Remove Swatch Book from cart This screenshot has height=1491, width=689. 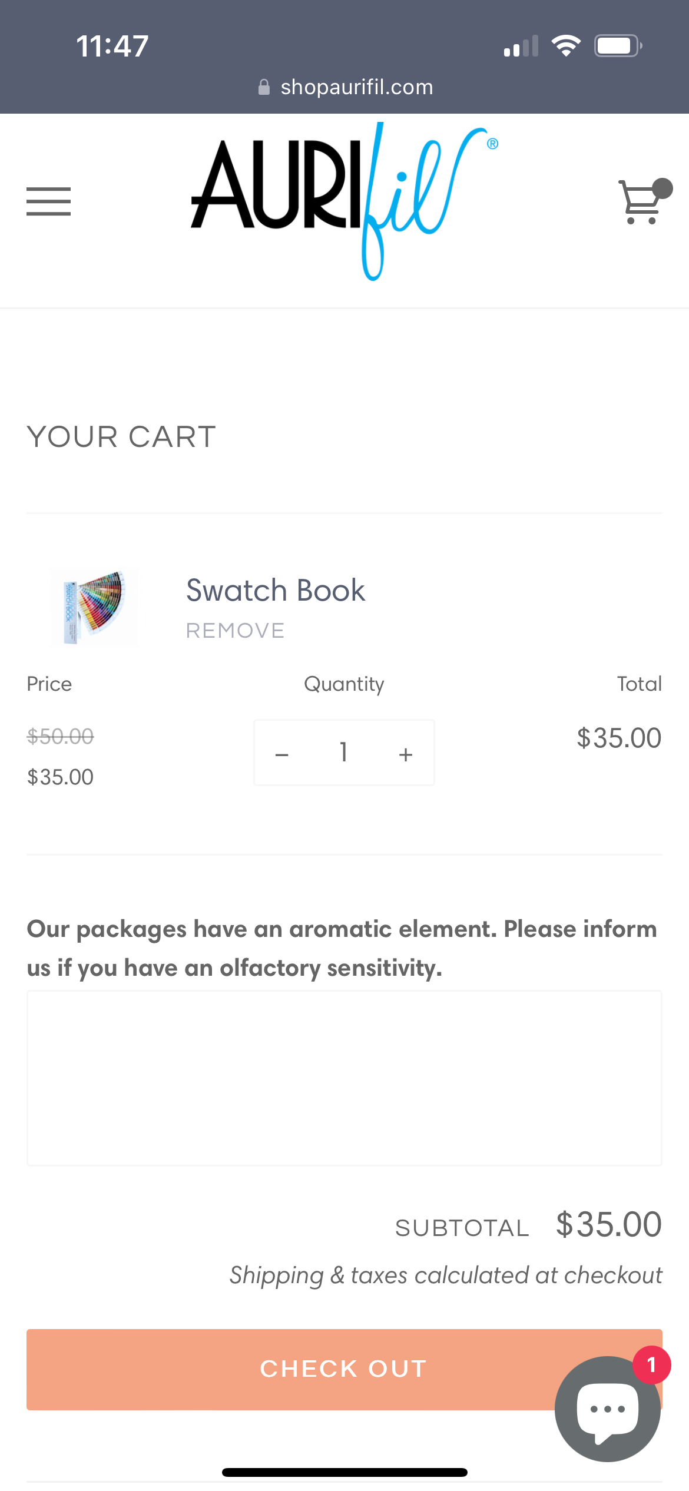click(235, 631)
